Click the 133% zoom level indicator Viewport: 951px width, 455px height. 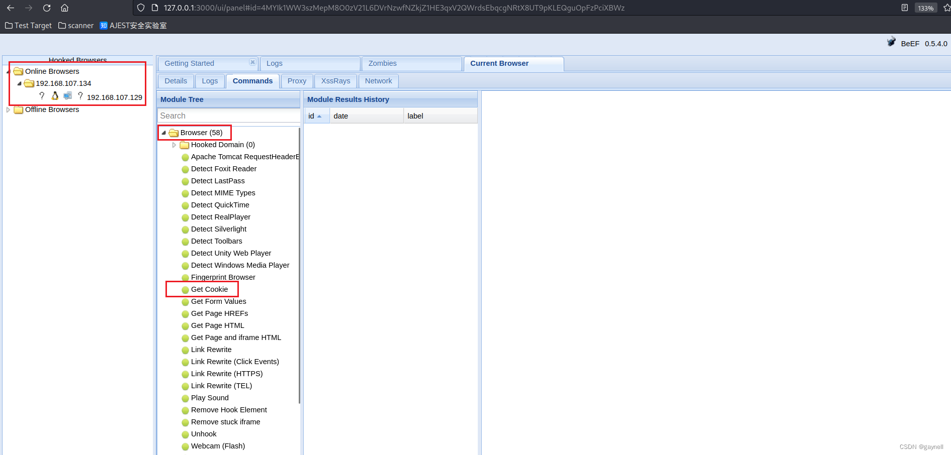pos(925,8)
